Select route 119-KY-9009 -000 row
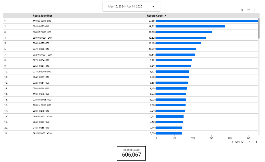This screenshot has height=162, width=265. click(42, 21)
